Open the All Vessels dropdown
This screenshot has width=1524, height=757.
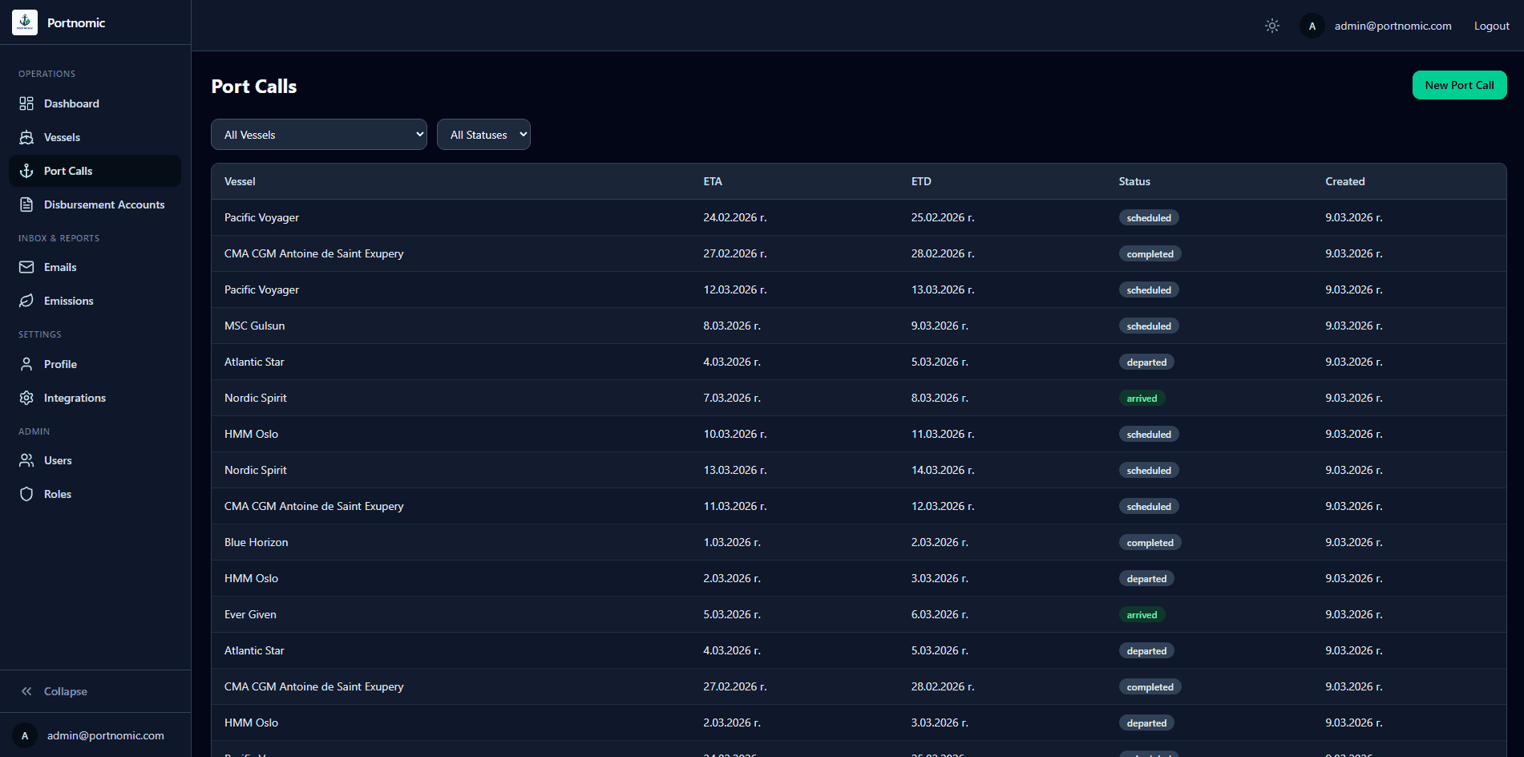coord(318,134)
